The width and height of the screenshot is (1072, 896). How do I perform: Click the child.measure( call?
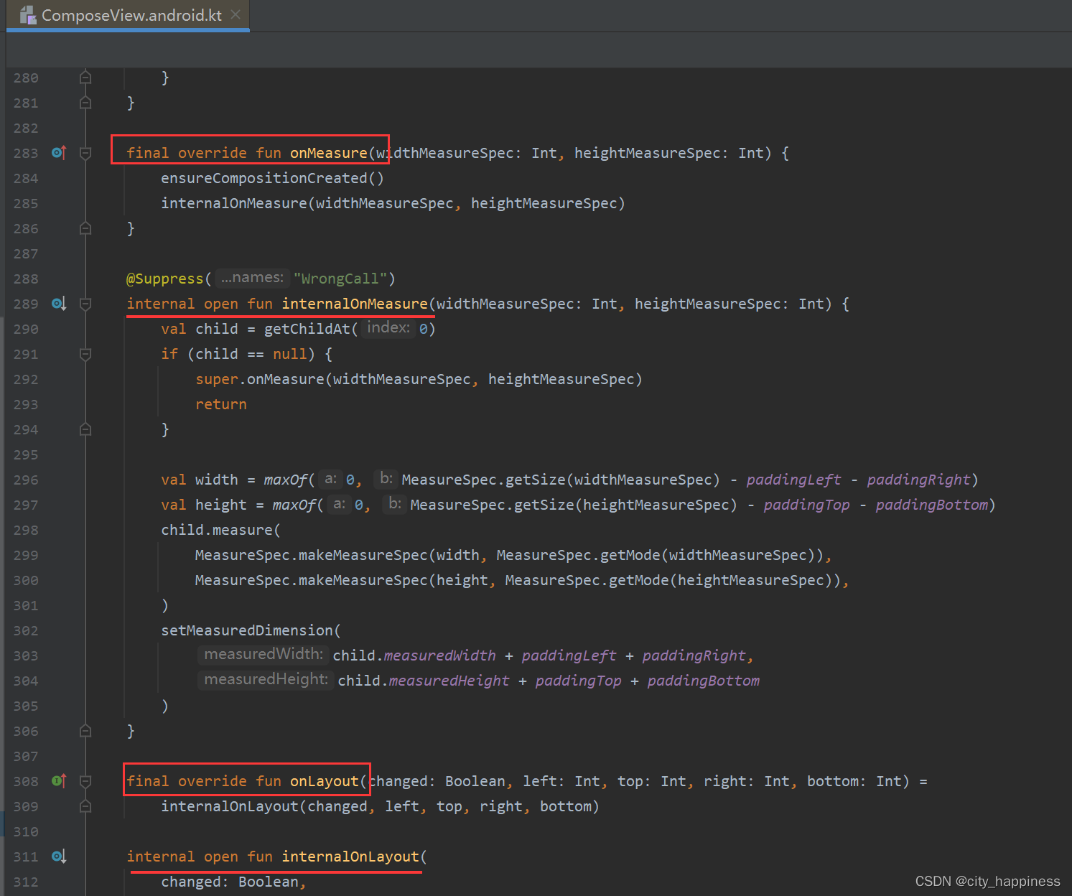(220, 530)
